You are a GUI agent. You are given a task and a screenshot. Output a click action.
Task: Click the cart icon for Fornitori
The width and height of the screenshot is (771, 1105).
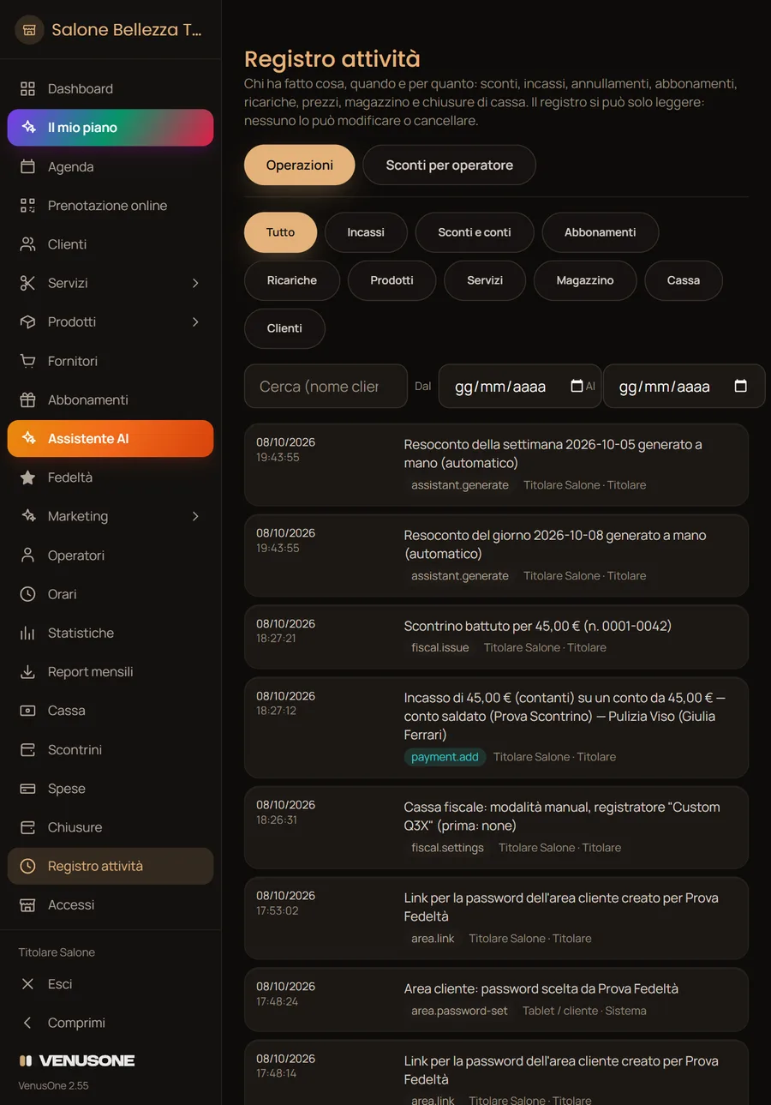coord(27,361)
